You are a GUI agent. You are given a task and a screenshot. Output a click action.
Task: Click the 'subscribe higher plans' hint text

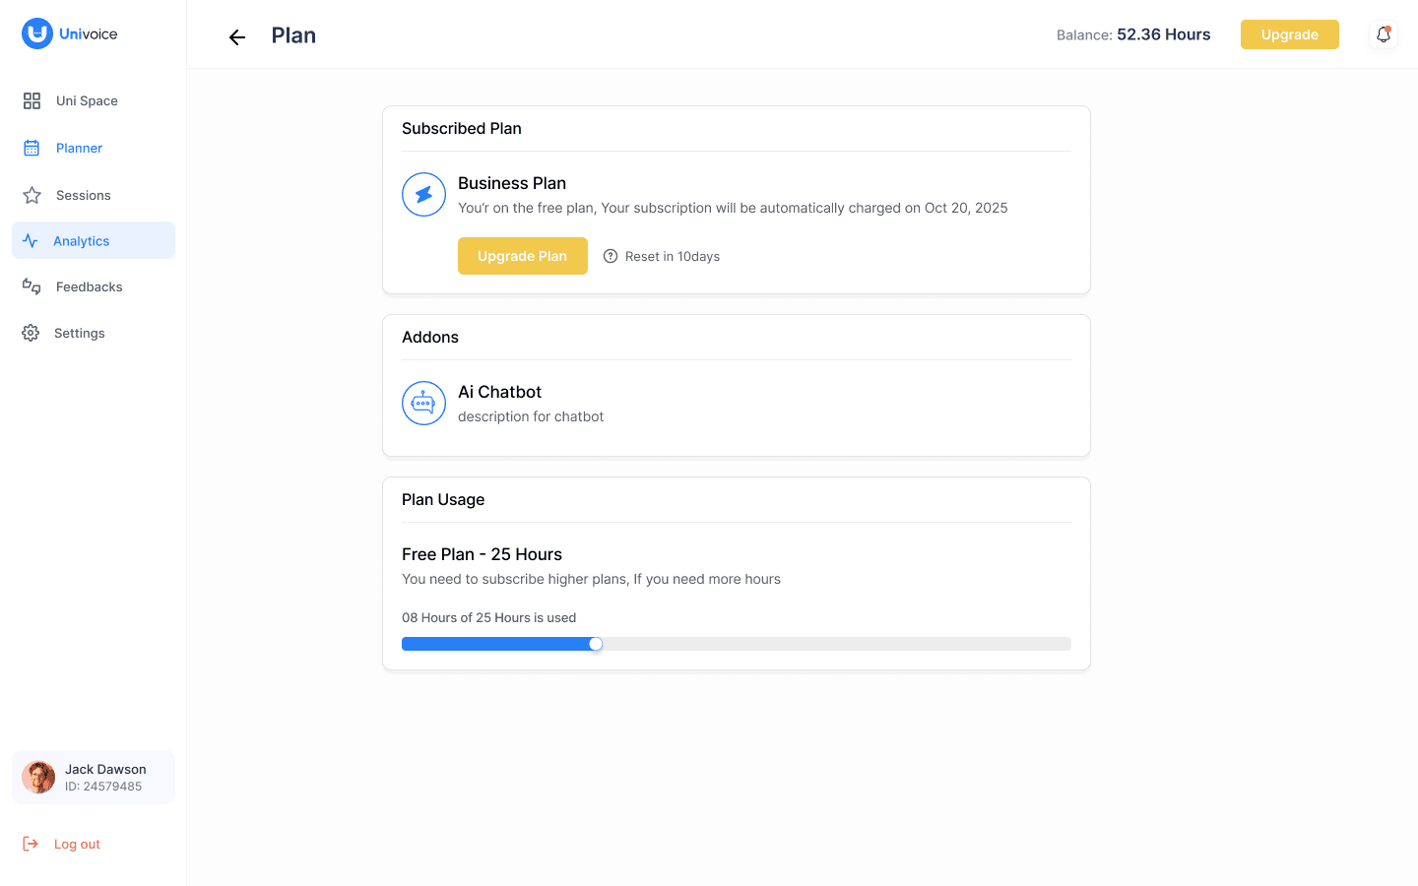coord(591,579)
